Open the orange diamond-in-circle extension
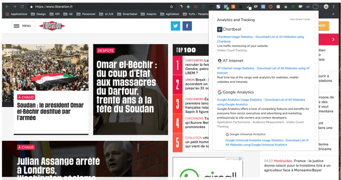The image size is (341, 180). point(271,7)
